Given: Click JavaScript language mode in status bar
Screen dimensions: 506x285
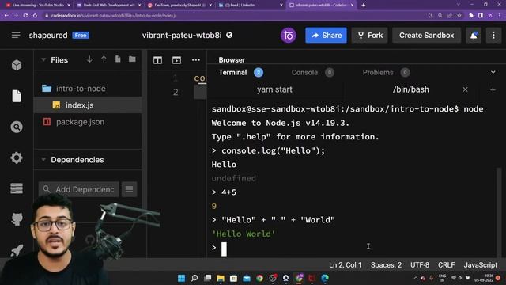Looking at the screenshot, I should (480, 265).
